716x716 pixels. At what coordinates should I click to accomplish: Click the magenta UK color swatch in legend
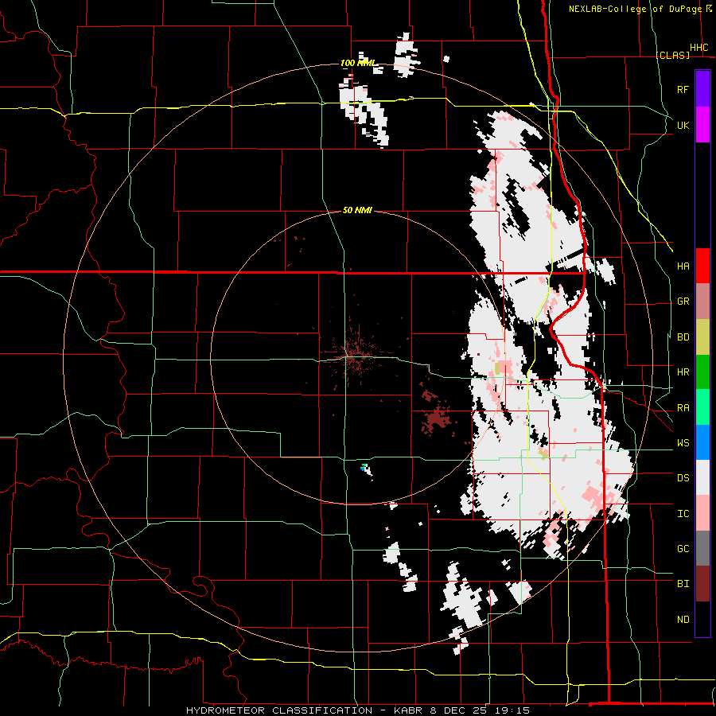[702, 125]
